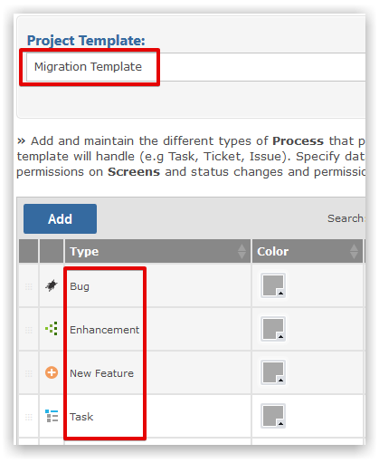
Task: Click the Task list icon
Action: click(52, 416)
